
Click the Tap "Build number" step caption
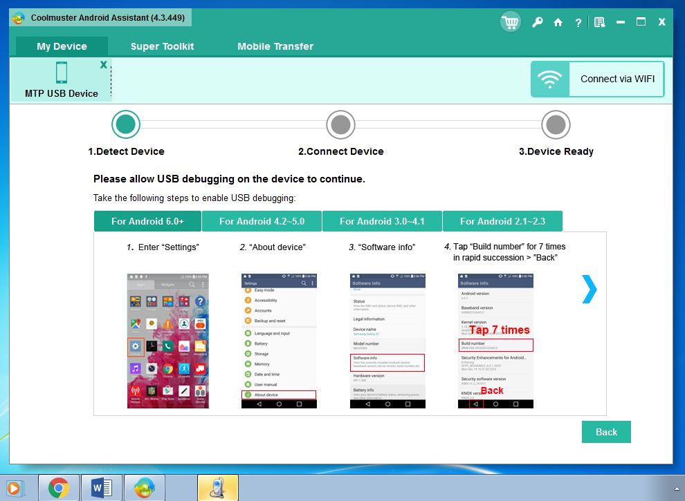(x=505, y=252)
